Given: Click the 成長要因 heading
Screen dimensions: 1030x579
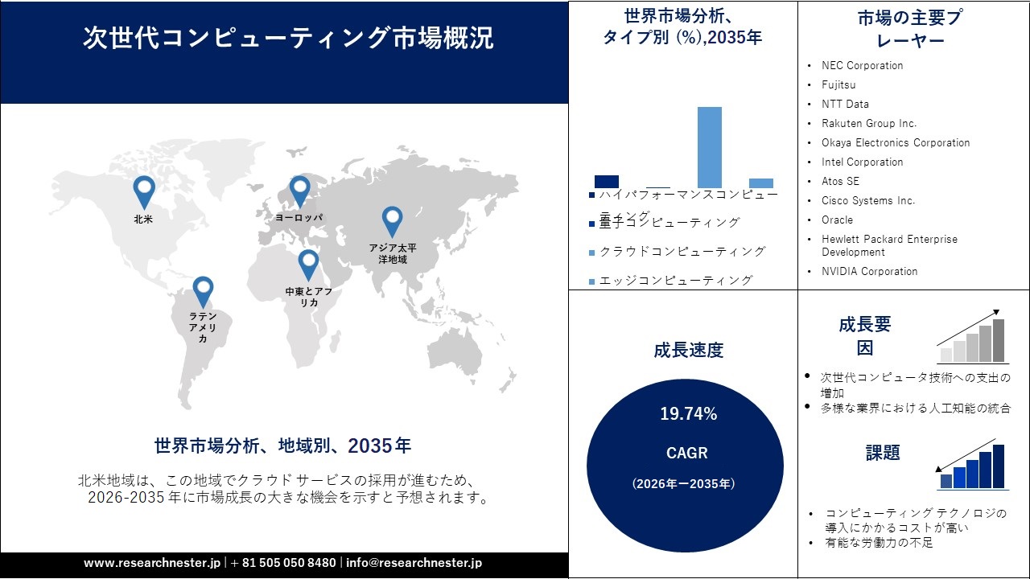Looking at the screenshot, I should point(865,336).
